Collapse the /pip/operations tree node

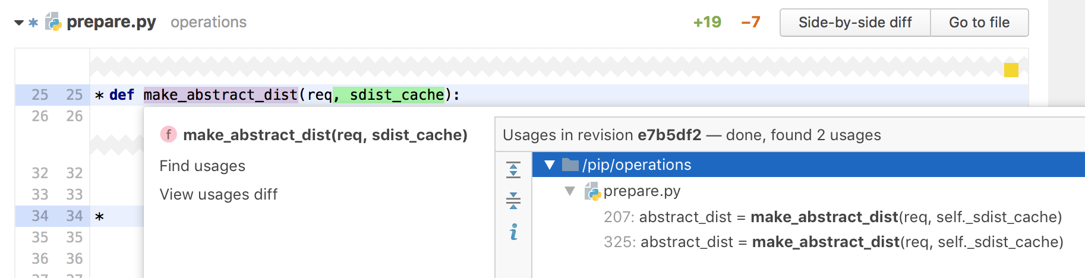(x=549, y=165)
